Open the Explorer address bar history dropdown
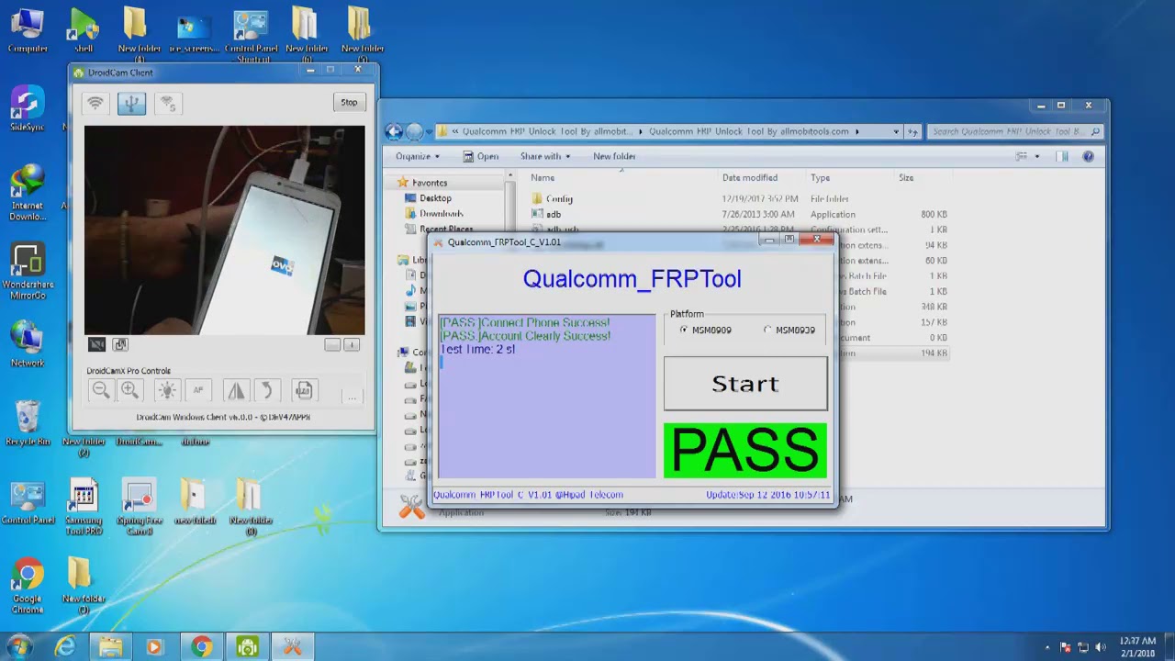 pyautogui.click(x=896, y=131)
